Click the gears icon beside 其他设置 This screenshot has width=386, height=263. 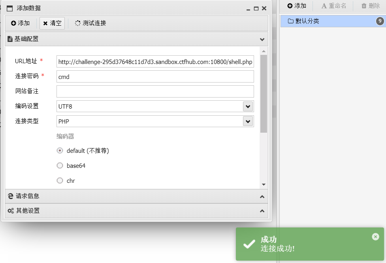(x=10, y=210)
